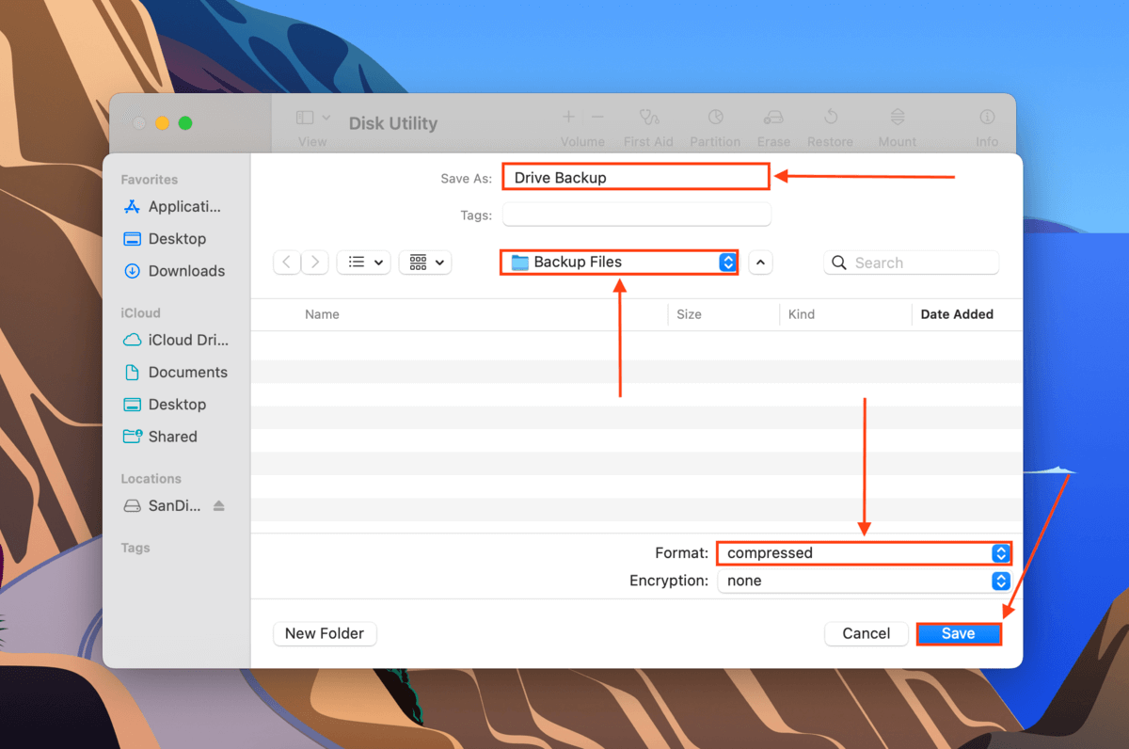Open Downloads in the sidebar
This screenshot has height=749, width=1129.
point(175,271)
